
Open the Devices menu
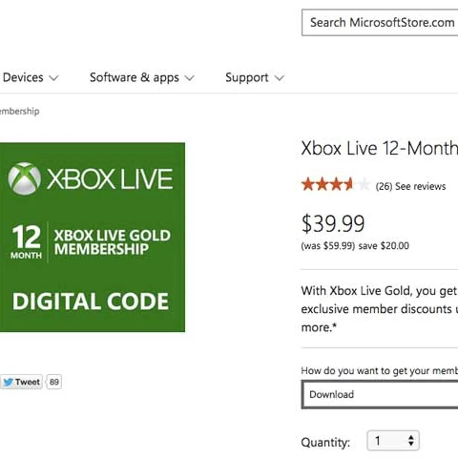(x=23, y=77)
